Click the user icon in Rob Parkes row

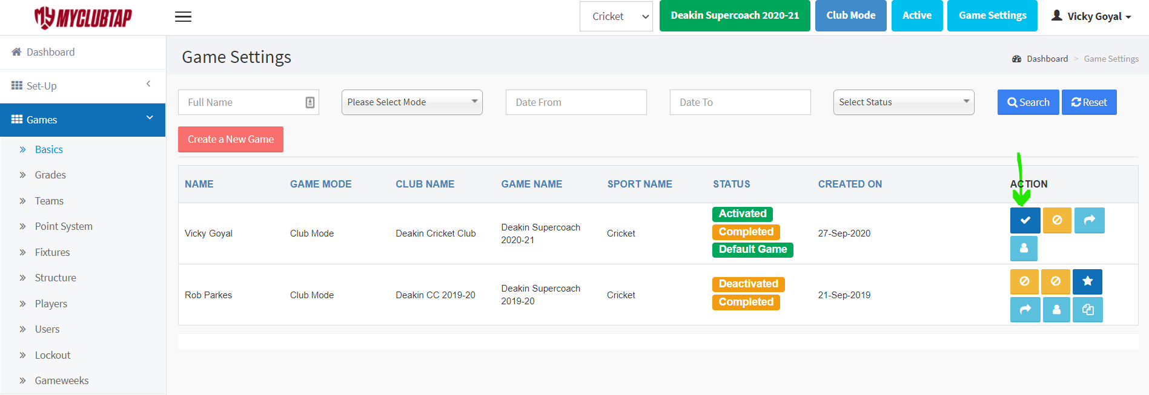click(1056, 310)
